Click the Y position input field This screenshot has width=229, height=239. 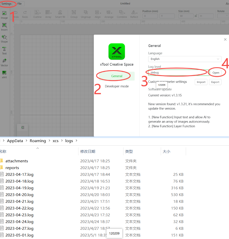[167, 16]
